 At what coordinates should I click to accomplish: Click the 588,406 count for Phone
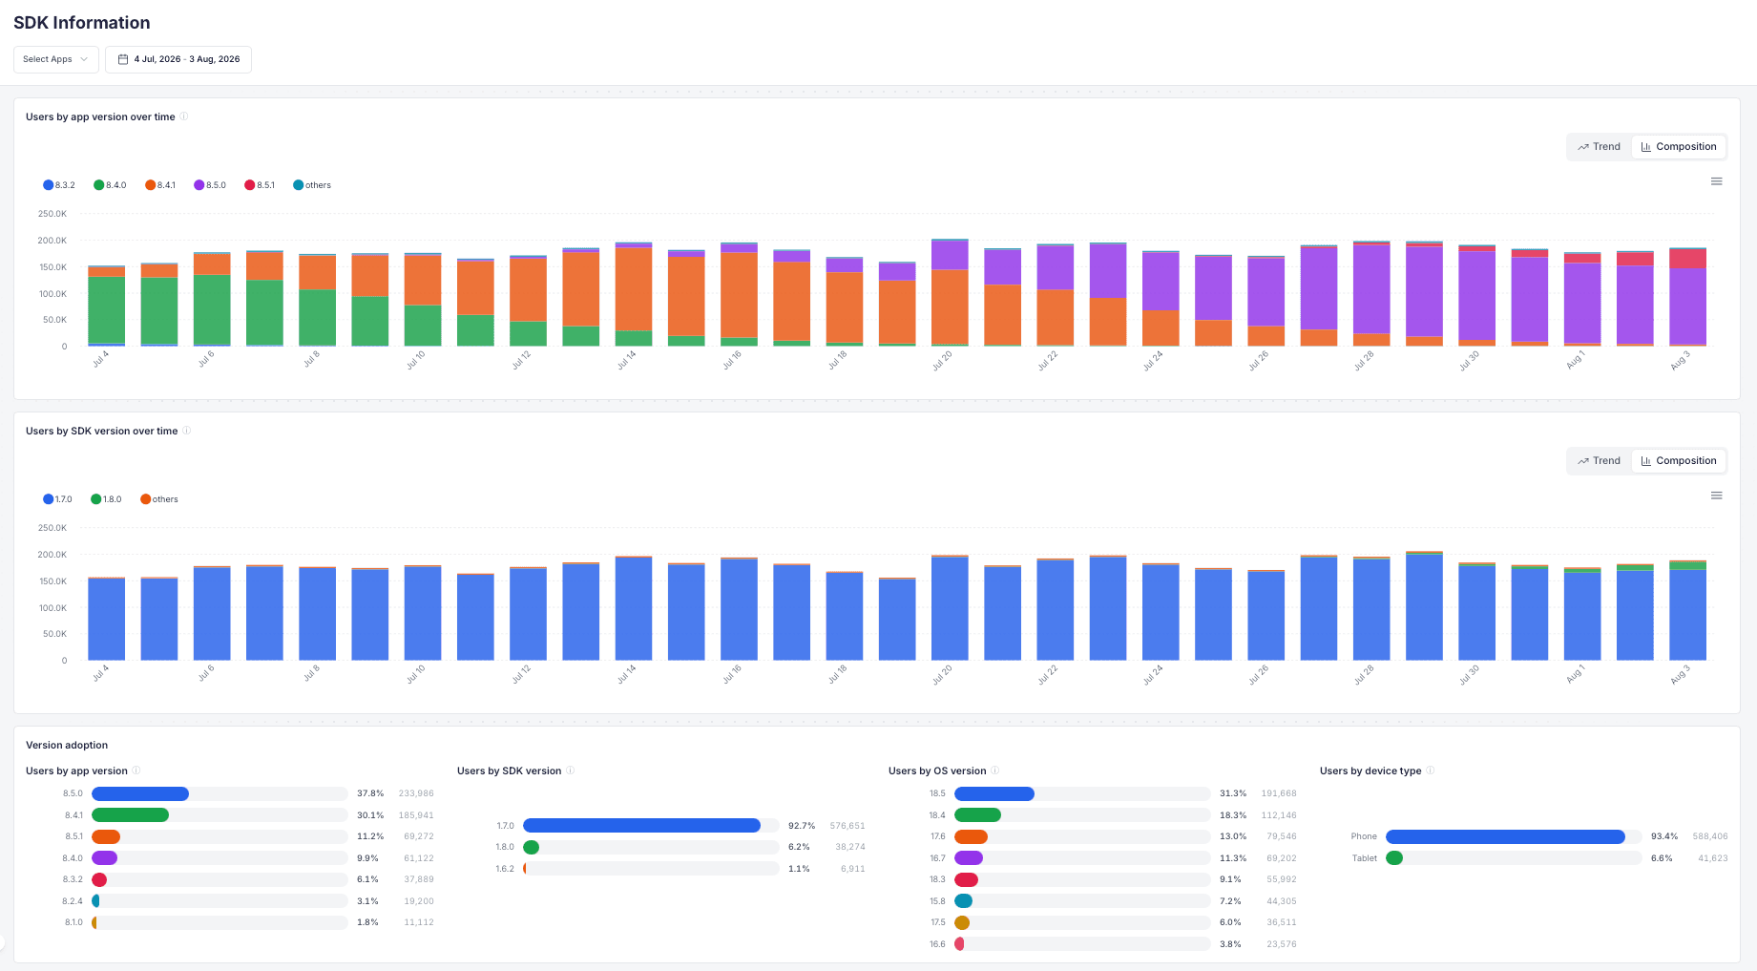[1710, 836]
